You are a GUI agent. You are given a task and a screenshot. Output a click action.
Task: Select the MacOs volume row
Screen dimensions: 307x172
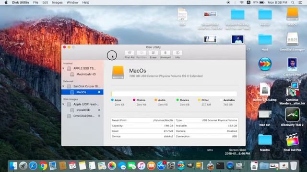[83, 92]
